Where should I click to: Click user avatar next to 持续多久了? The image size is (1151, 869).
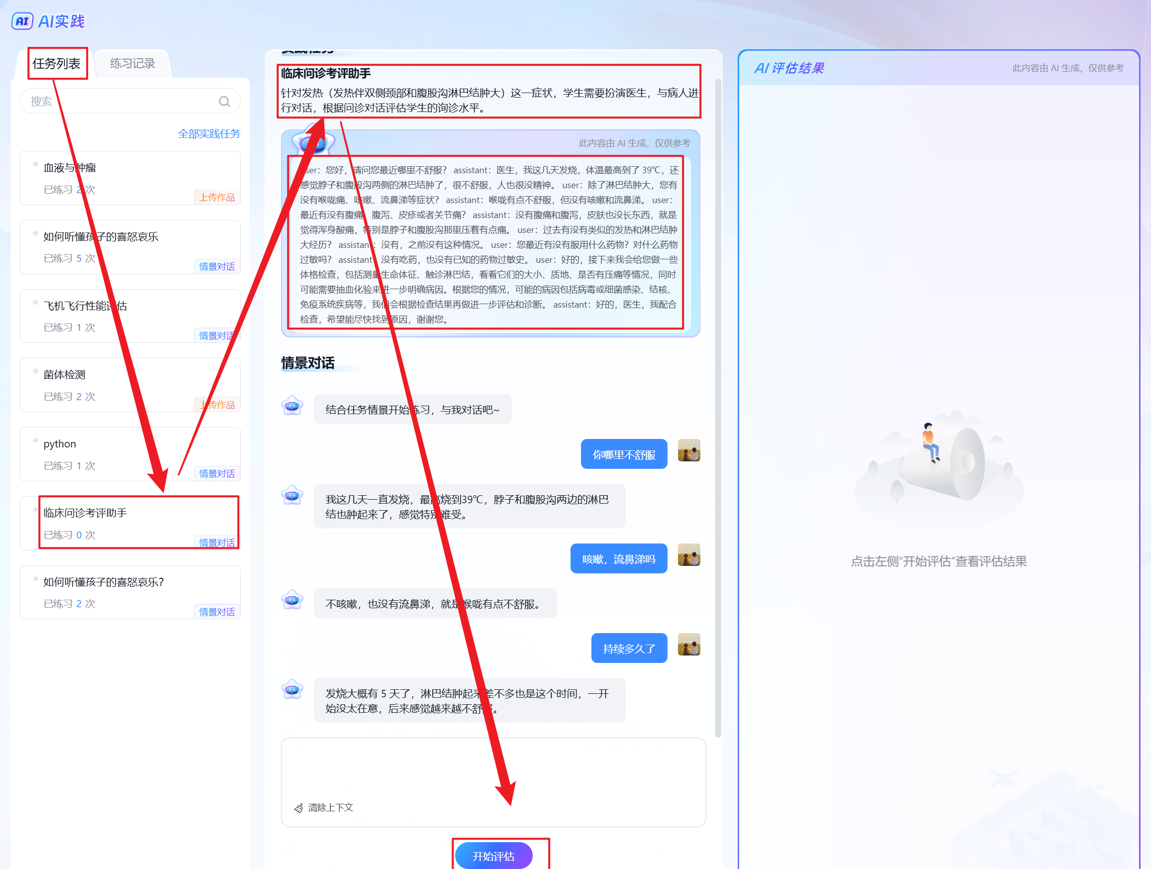pos(688,645)
